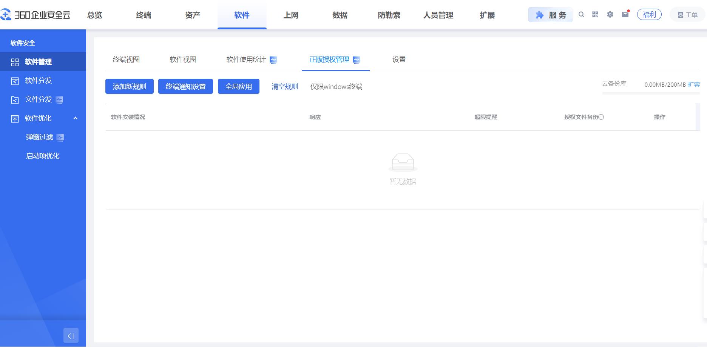Click the 软件管理 grid icon in sidebar

(15, 62)
